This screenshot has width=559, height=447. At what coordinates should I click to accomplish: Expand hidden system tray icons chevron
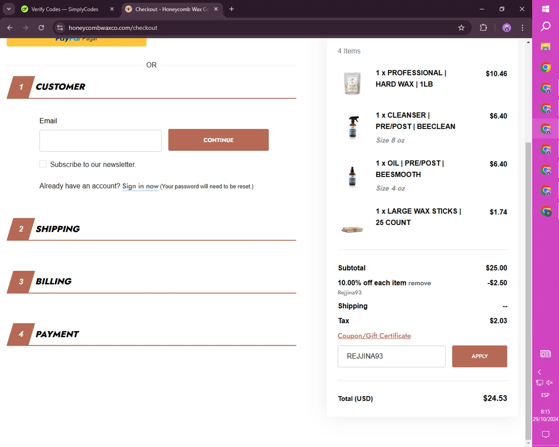[x=539, y=372]
